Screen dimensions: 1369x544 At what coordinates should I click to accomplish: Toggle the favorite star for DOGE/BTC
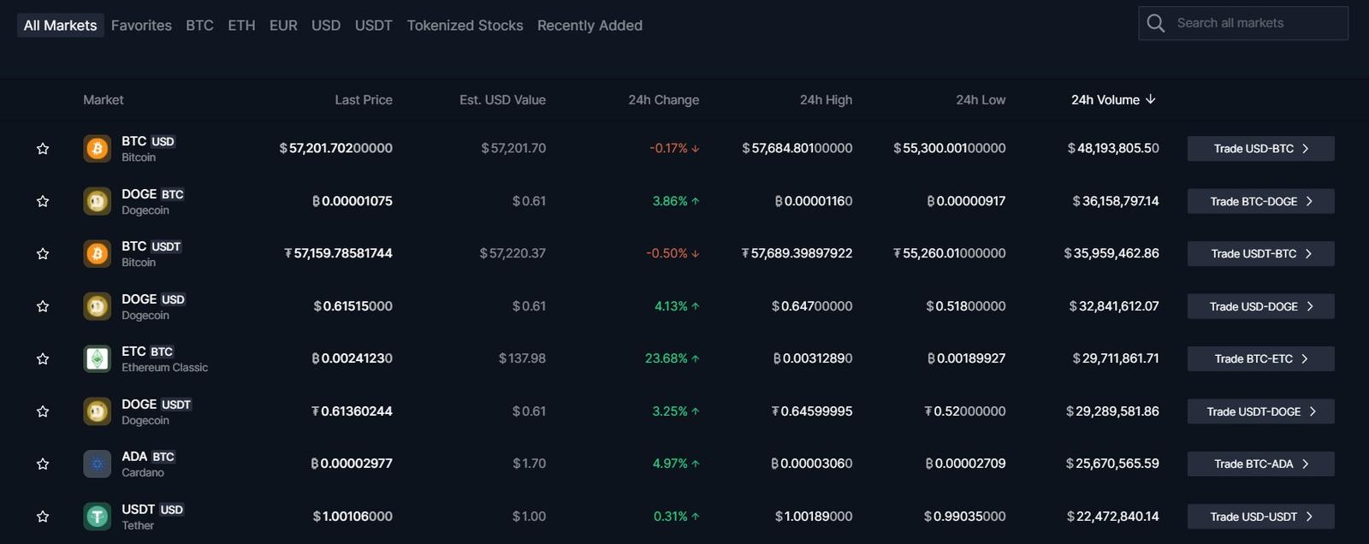(x=43, y=200)
